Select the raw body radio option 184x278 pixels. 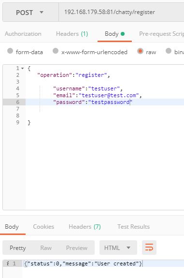(140, 51)
